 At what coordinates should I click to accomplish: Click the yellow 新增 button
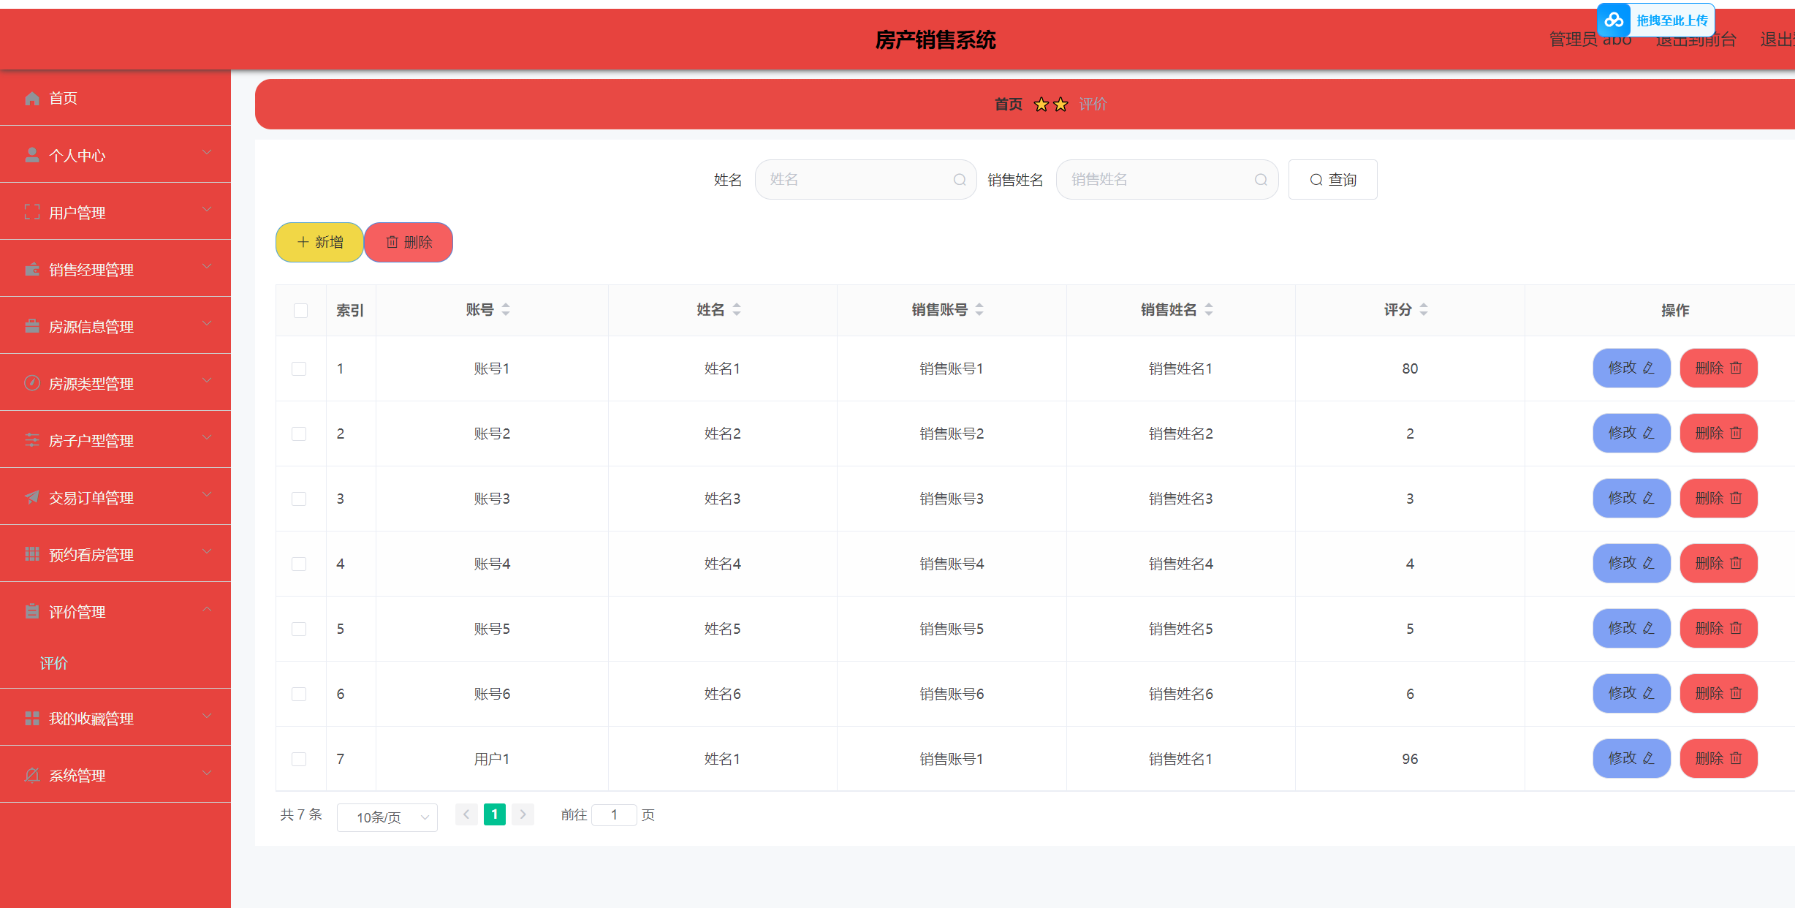coord(319,242)
